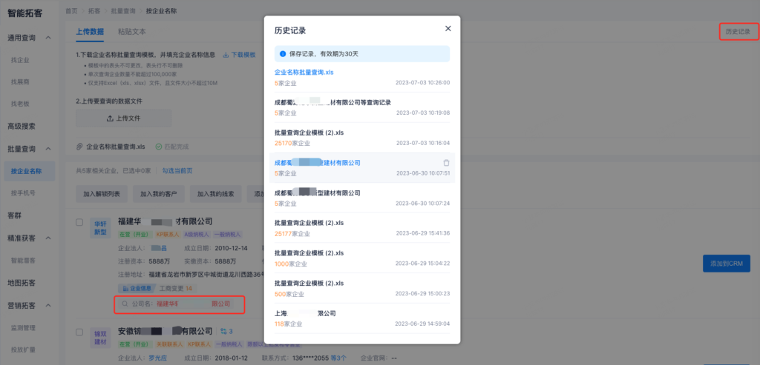Click the paperclip icon next to 企业名称批量查询.xls
760x365 pixels.
80,147
